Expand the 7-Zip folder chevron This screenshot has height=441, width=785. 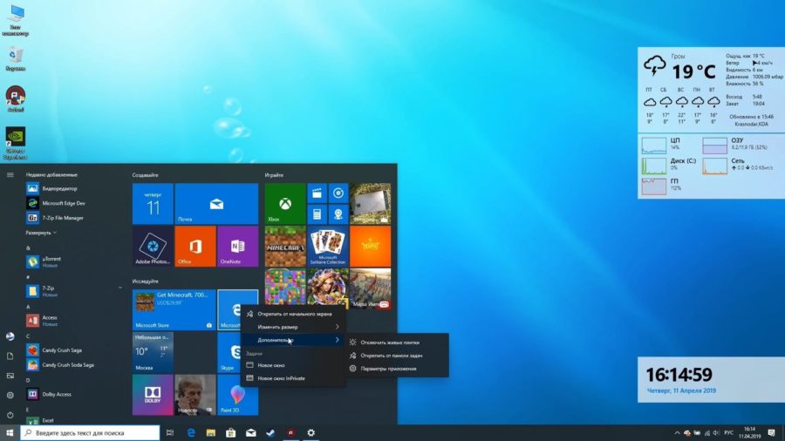(x=120, y=288)
